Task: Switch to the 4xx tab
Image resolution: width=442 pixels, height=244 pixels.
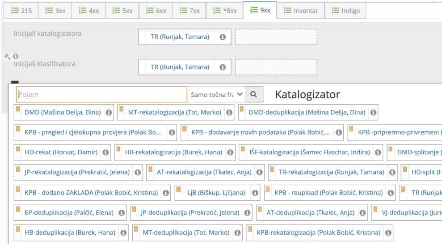Action: (x=88, y=11)
